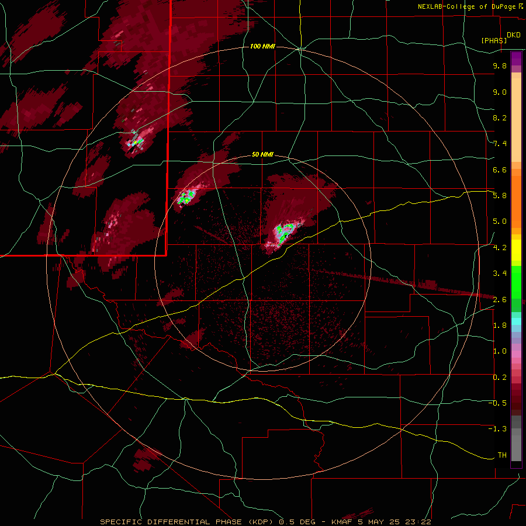Click the 0.2 value on the scale
The width and height of the screenshot is (526, 526).
[500, 378]
